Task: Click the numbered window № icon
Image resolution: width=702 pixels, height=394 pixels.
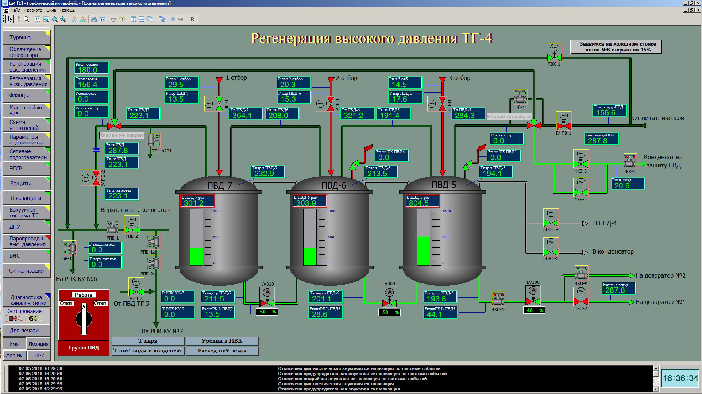Action: [103, 19]
